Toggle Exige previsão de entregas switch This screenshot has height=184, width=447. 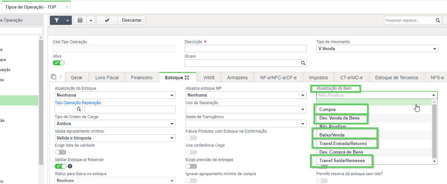192,166
